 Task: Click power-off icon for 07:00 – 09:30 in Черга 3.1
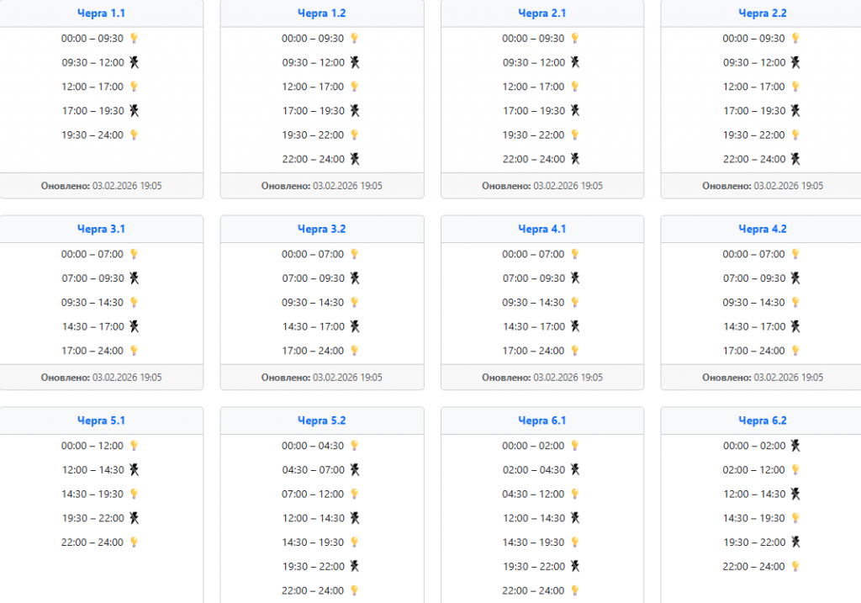tap(133, 278)
